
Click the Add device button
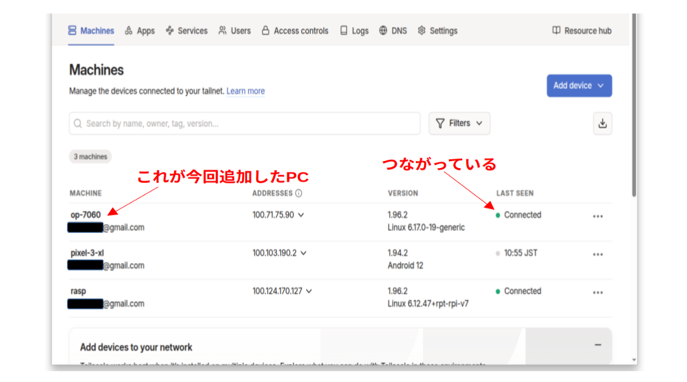tap(579, 86)
